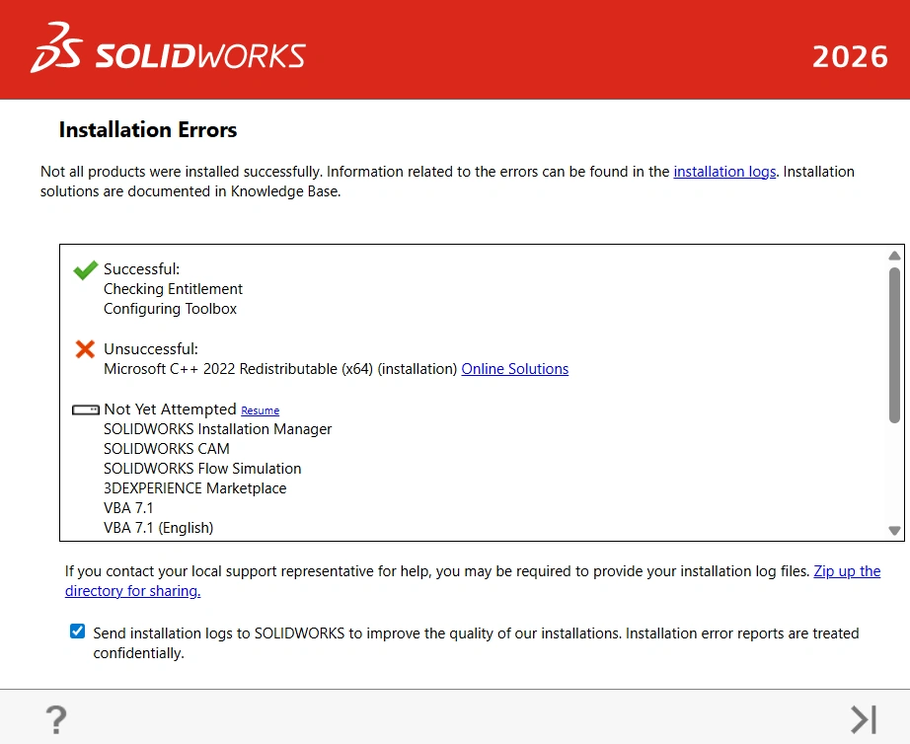Screen dimensions: 910x744
Task: Click scrollbar up arrow in results list
Action: click(x=894, y=256)
